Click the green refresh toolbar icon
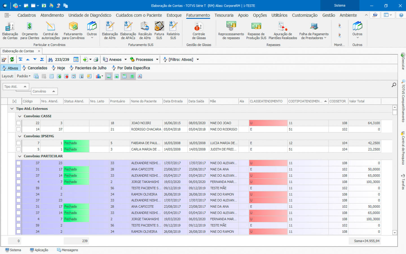The image size is (406, 254). [12, 60]
